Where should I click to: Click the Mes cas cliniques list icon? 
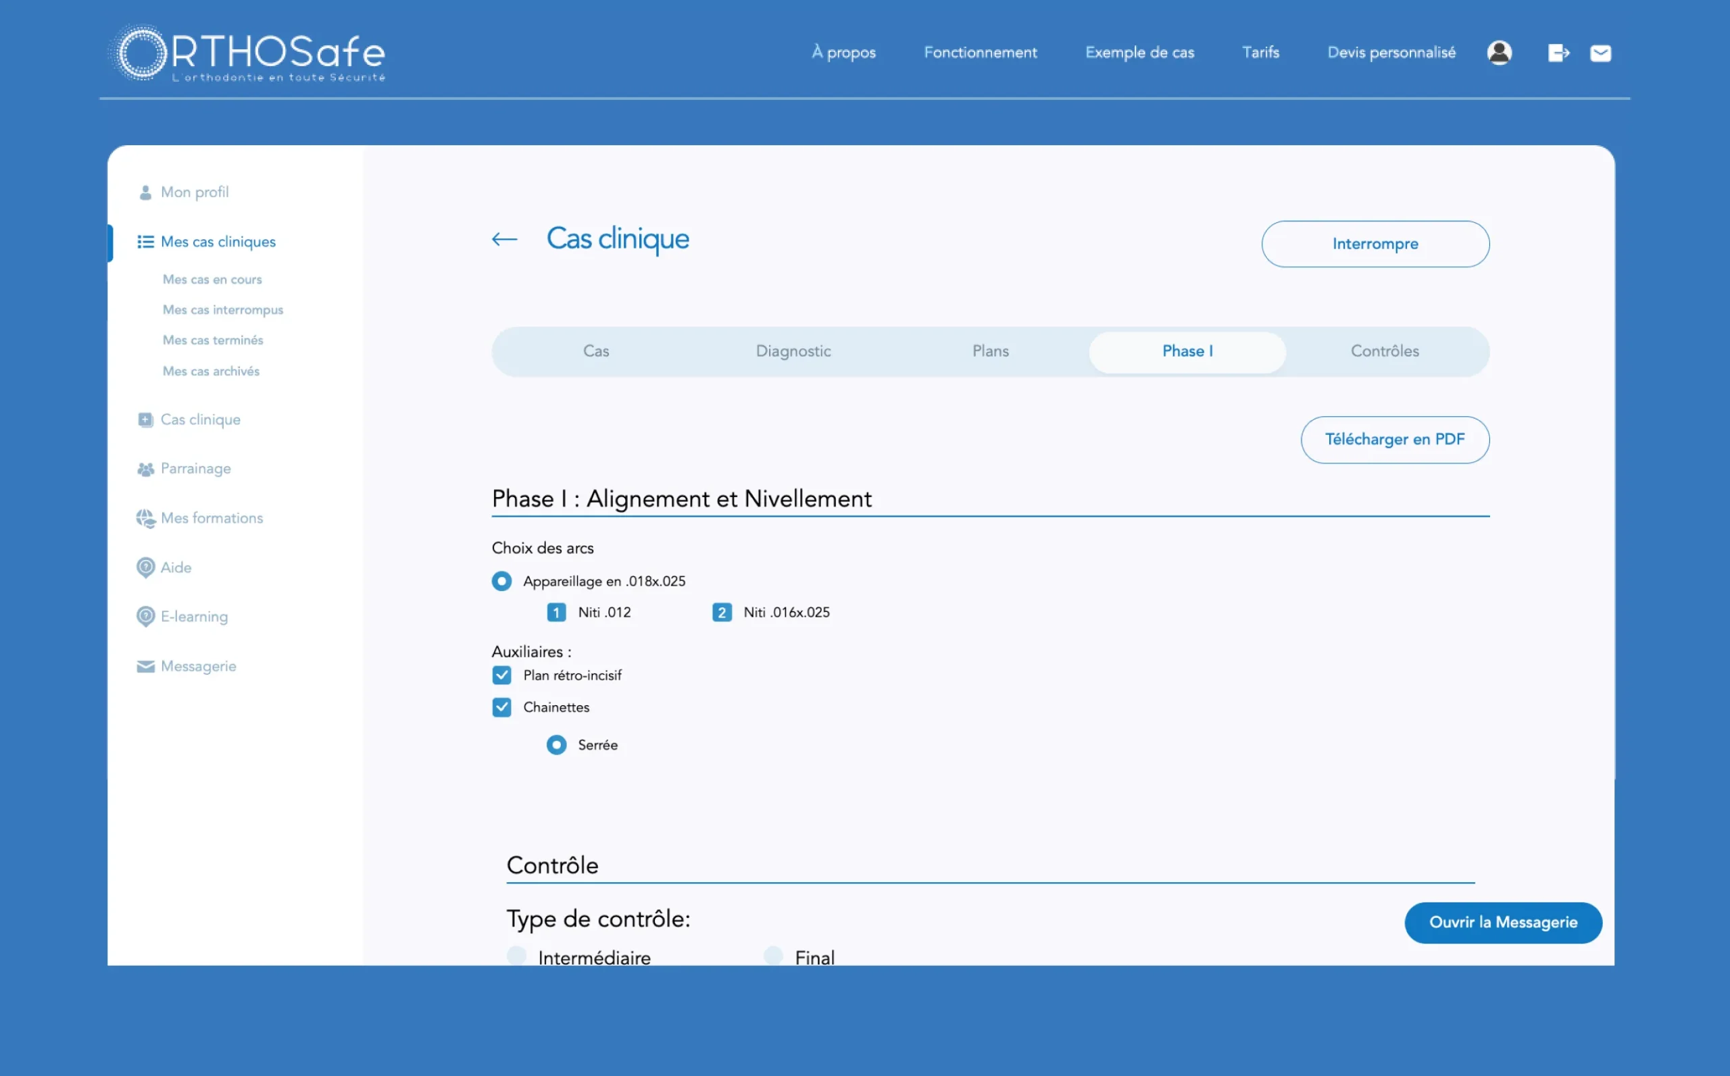pyautogui.click(x=145, y=242)
